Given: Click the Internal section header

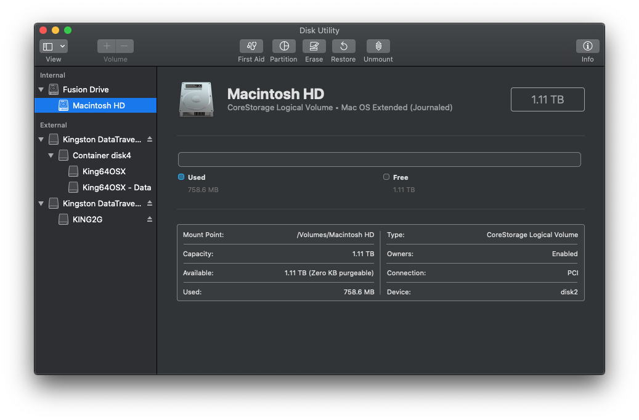Looking at the screenshot, I should [x=52, y=75].
